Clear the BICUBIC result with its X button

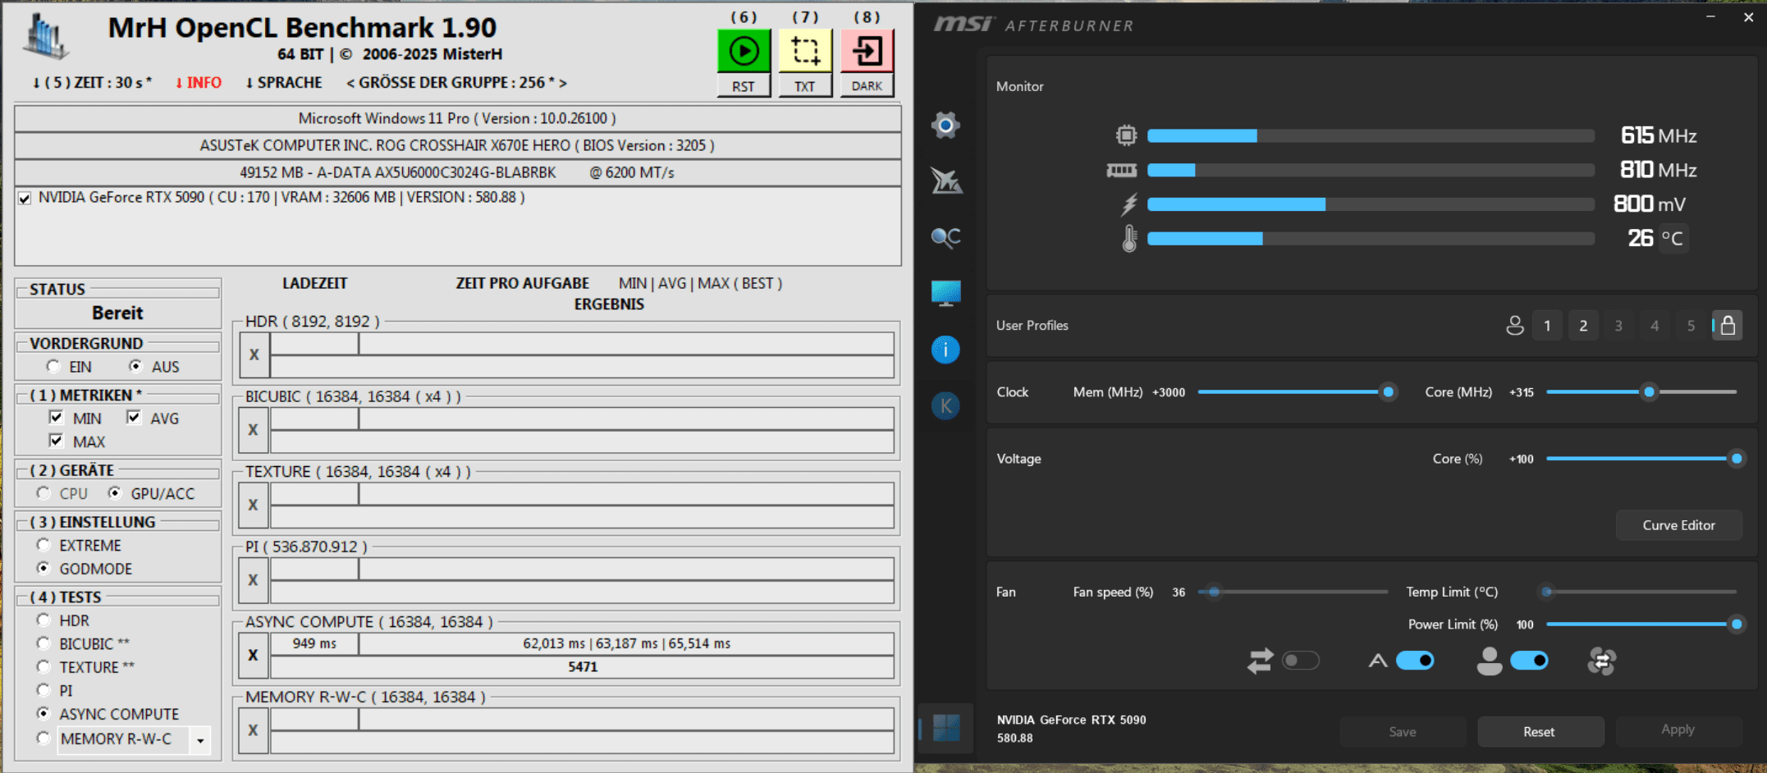254,429
